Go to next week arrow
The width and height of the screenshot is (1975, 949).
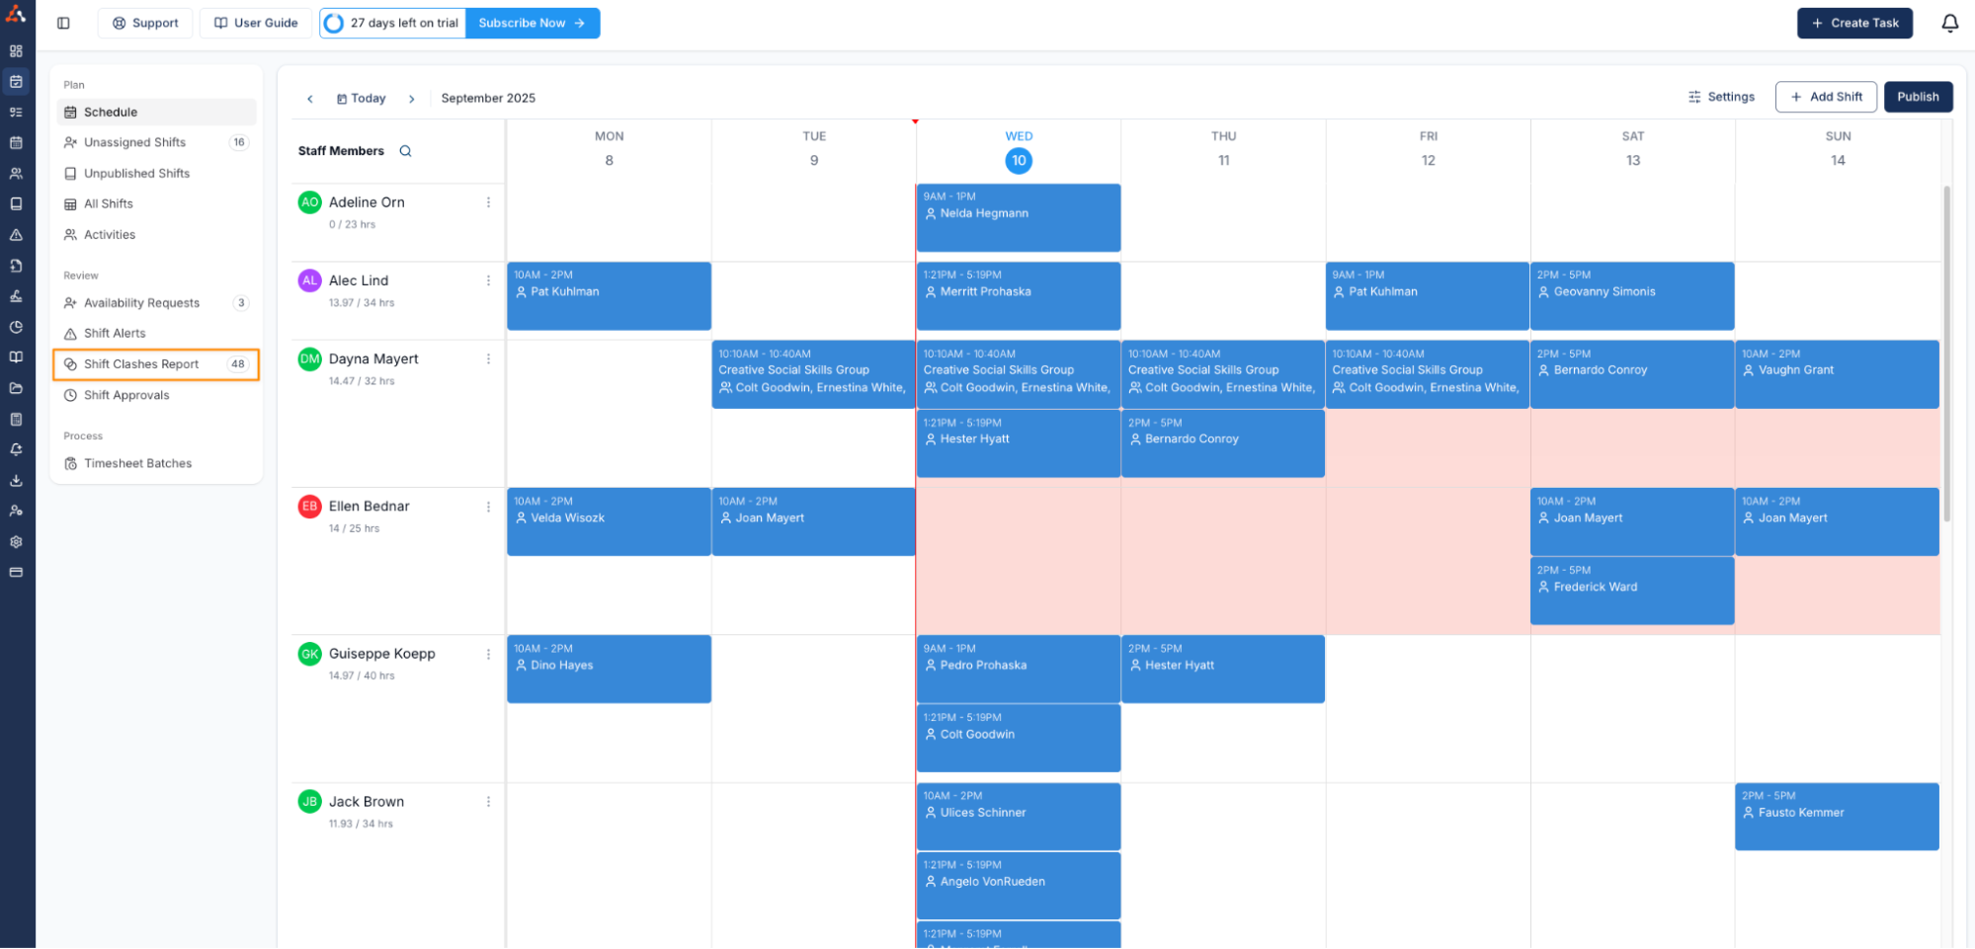click(412, 99)
